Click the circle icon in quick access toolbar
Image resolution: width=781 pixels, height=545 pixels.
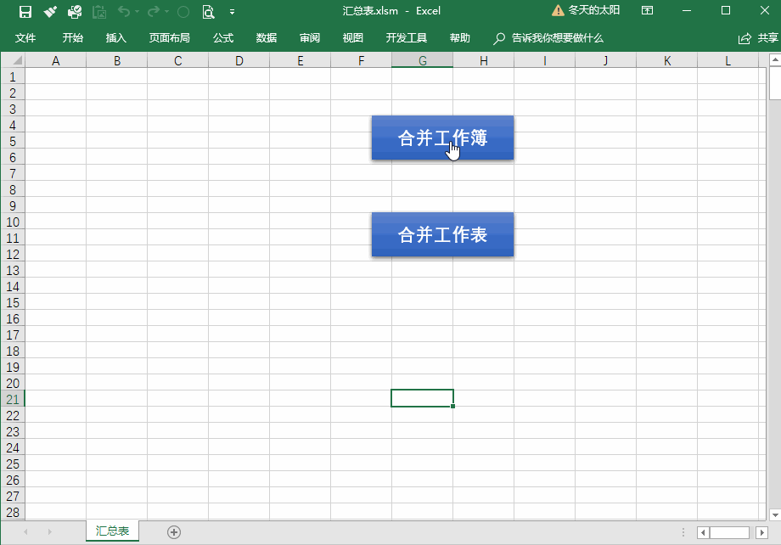pyautogui.click(x=183, y=12)
